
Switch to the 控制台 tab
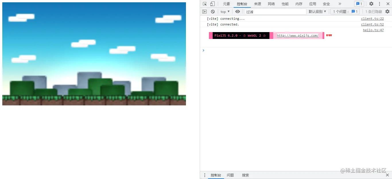click(x=242, y=4)
